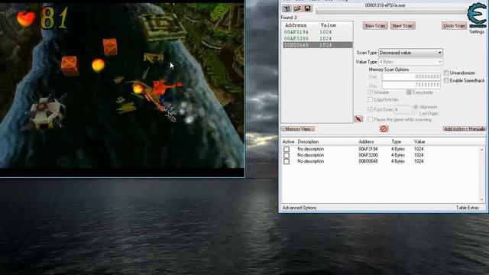Toggle the CopyOnWrite checkbox
Screen dimensions: 489x275
point(370,99)
